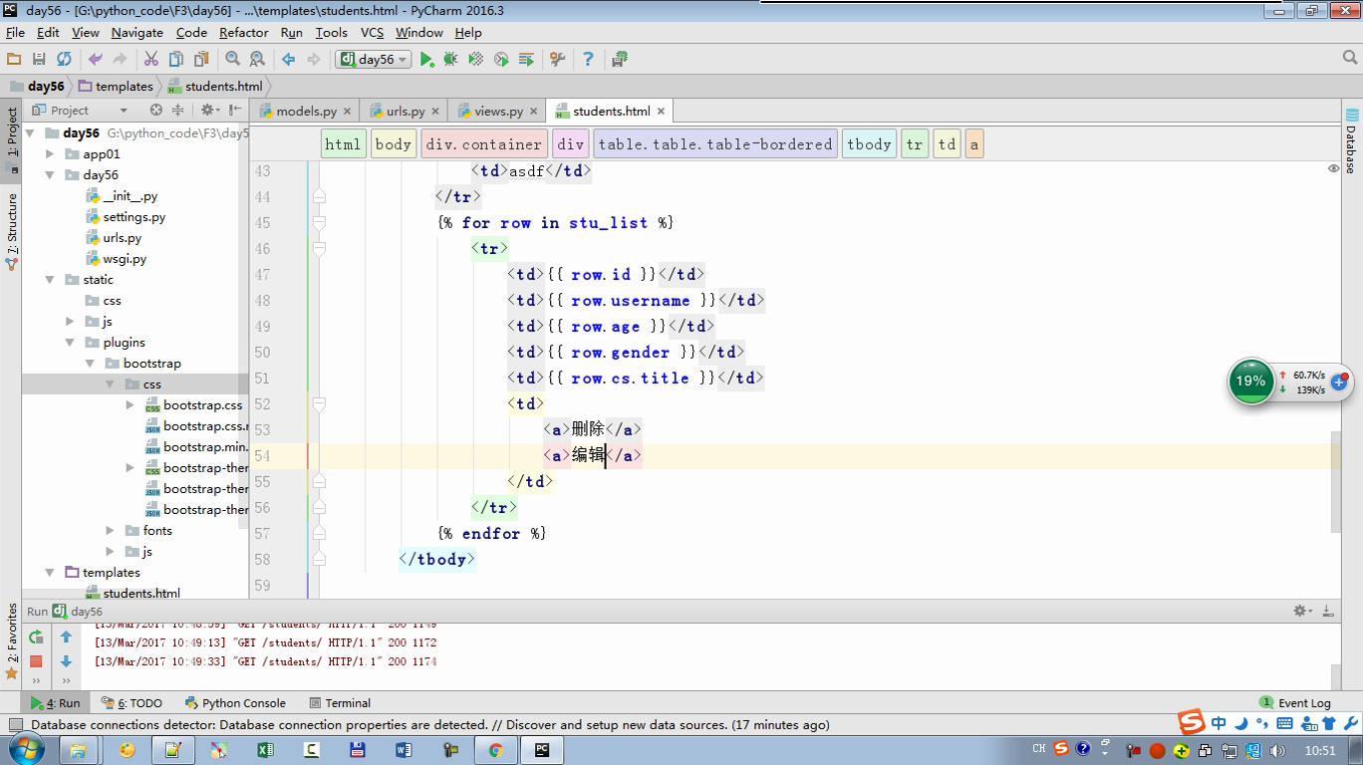Collapse the plugins folder in project tree
The height and width of the screenshot is (765, 1363).
coord(70,343)
